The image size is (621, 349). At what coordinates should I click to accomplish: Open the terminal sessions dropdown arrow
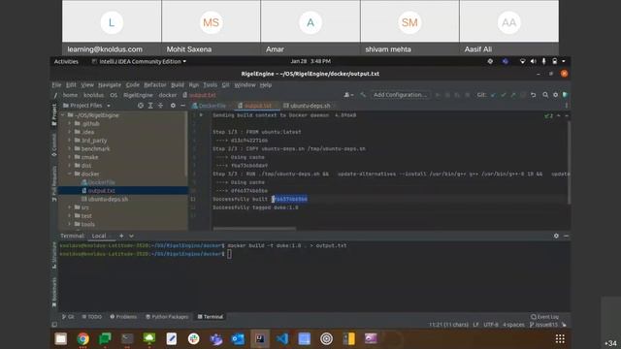coord(132,236)
